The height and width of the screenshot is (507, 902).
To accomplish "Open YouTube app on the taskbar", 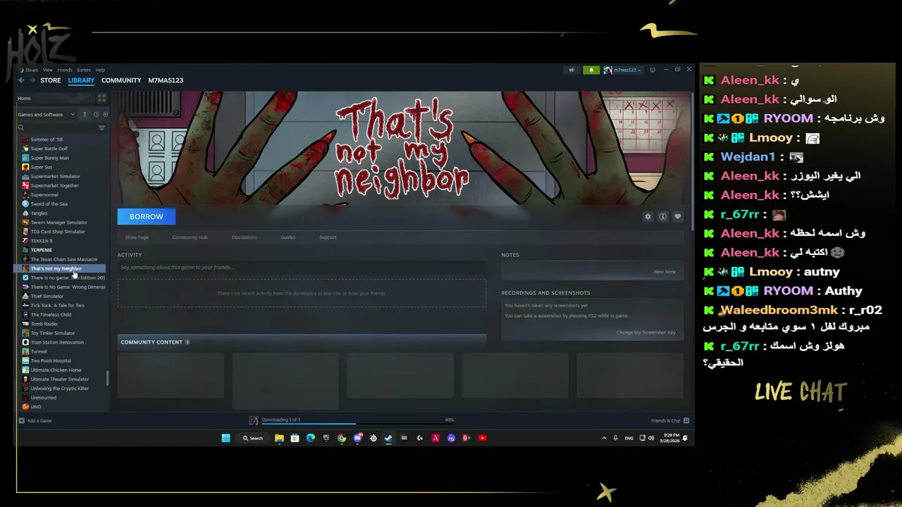I will click(x=482, y=438).
